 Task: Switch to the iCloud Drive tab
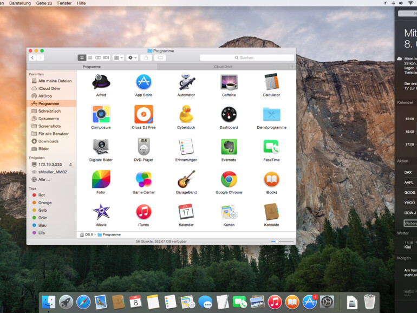coord(223,67)
